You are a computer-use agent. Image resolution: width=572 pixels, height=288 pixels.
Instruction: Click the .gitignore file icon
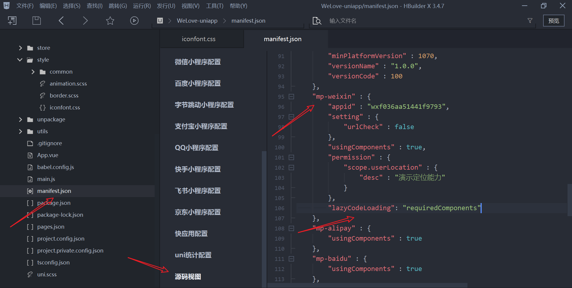(30, 143)
